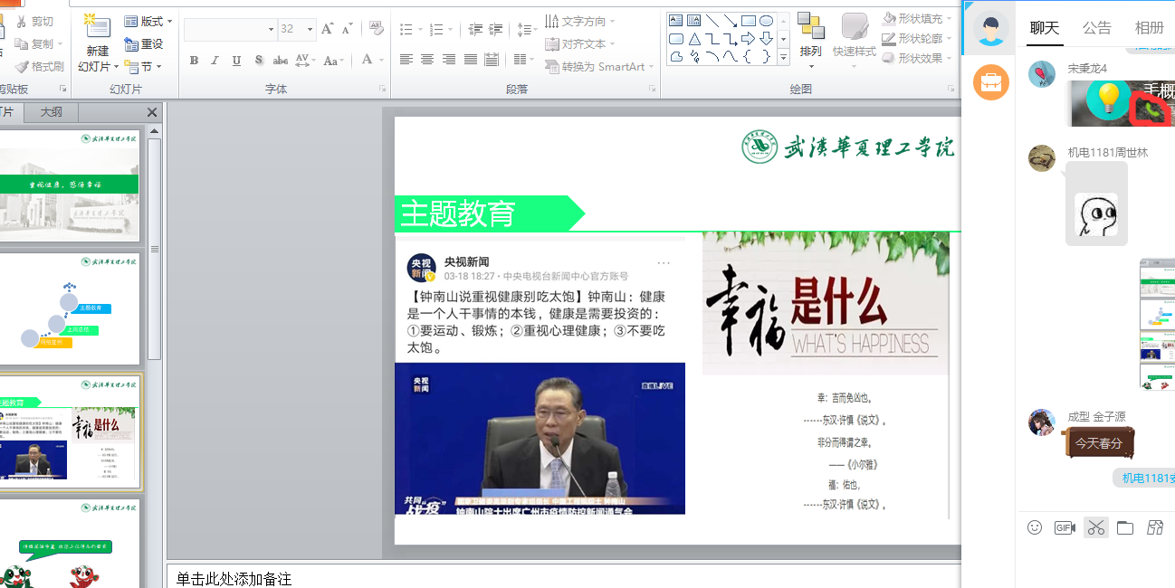
Task: Open the Shape Fill (形状填充) dropdown
Action: tap(914, 19)
